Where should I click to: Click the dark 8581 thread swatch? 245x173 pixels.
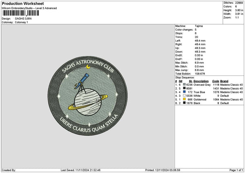185,88
